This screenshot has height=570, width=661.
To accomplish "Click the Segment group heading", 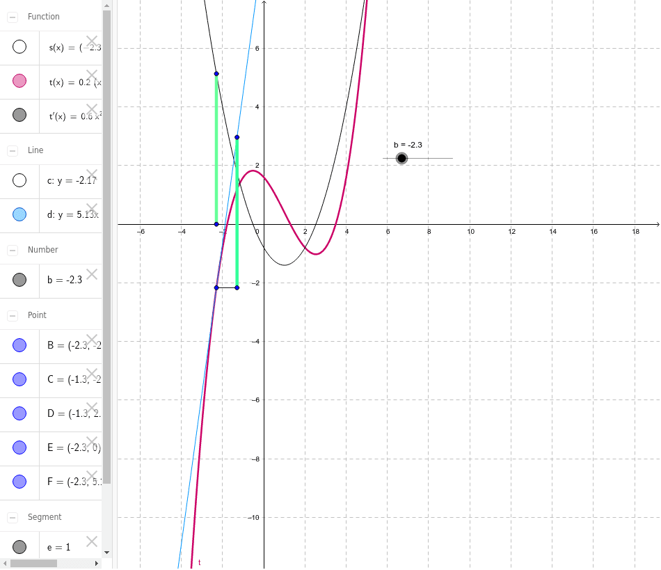I will (x=45, y=517).
